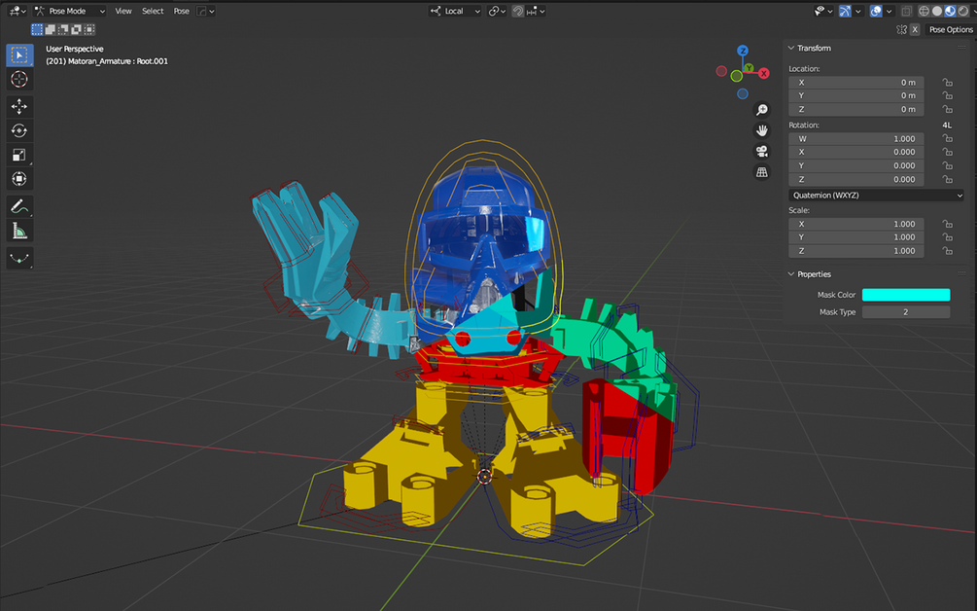Click Scale X field
Image resolution: width=977 pixels, height=611 pixels.
[x=856, y=224]
